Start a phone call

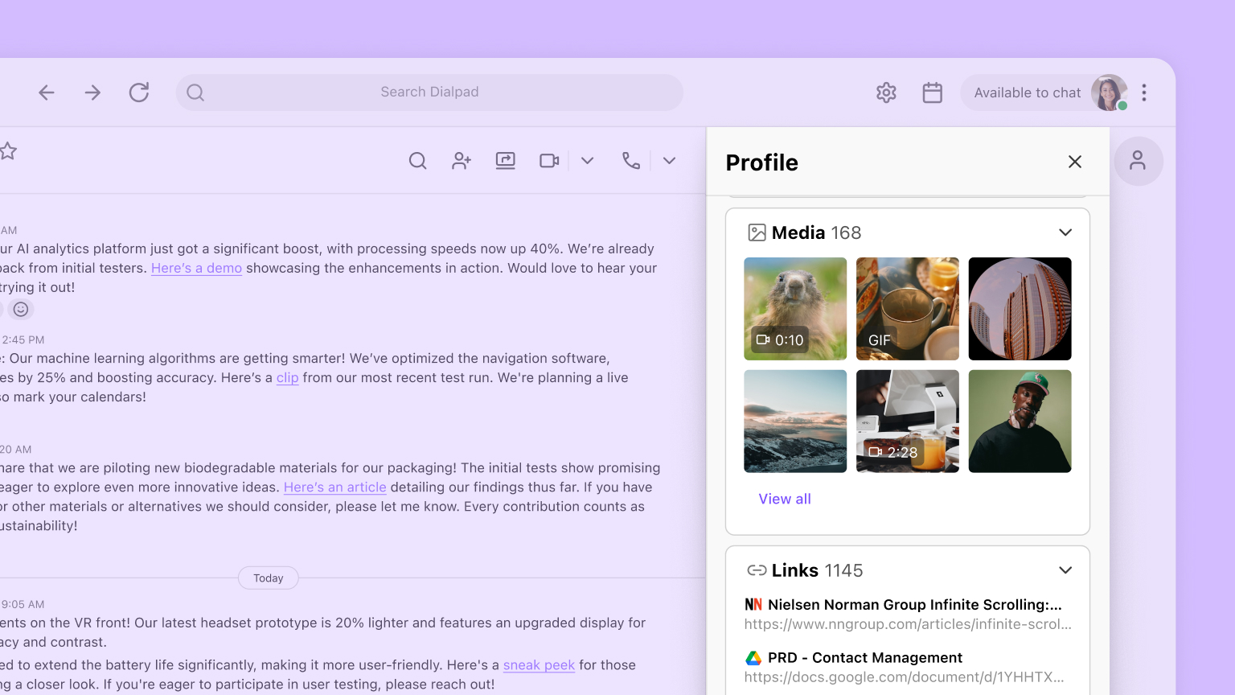pos(630,160)
